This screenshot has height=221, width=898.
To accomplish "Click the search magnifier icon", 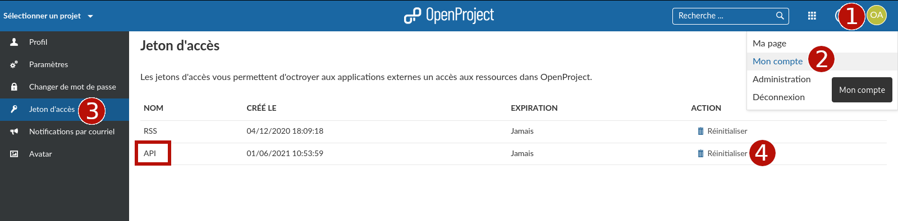I will [780, 16].
